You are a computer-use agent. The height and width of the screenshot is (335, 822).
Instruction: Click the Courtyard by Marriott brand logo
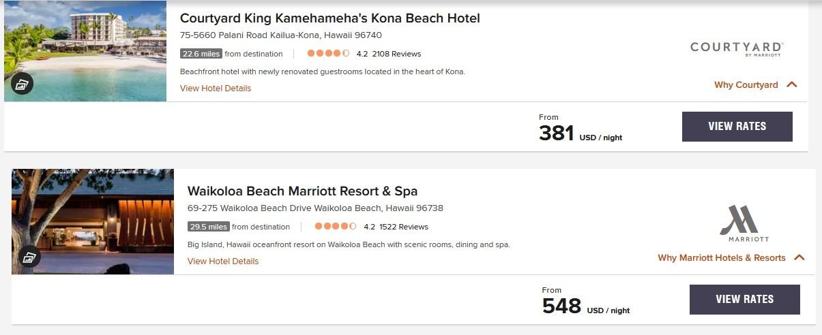click(x=737, y=48)
